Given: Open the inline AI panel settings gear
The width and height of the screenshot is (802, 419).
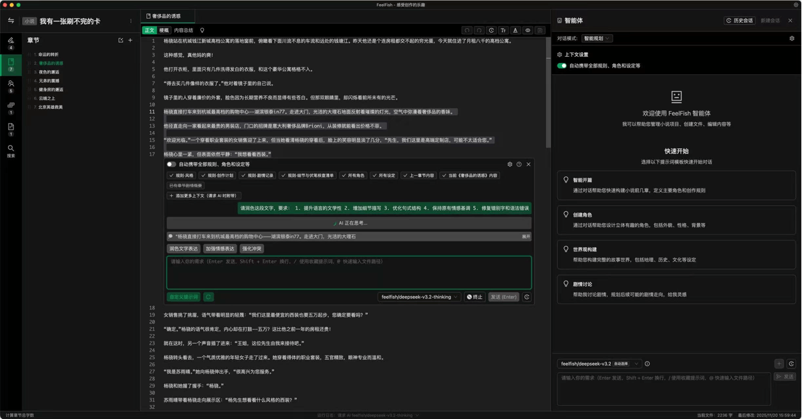Looking at the screenshot, I should pos(510,164).
